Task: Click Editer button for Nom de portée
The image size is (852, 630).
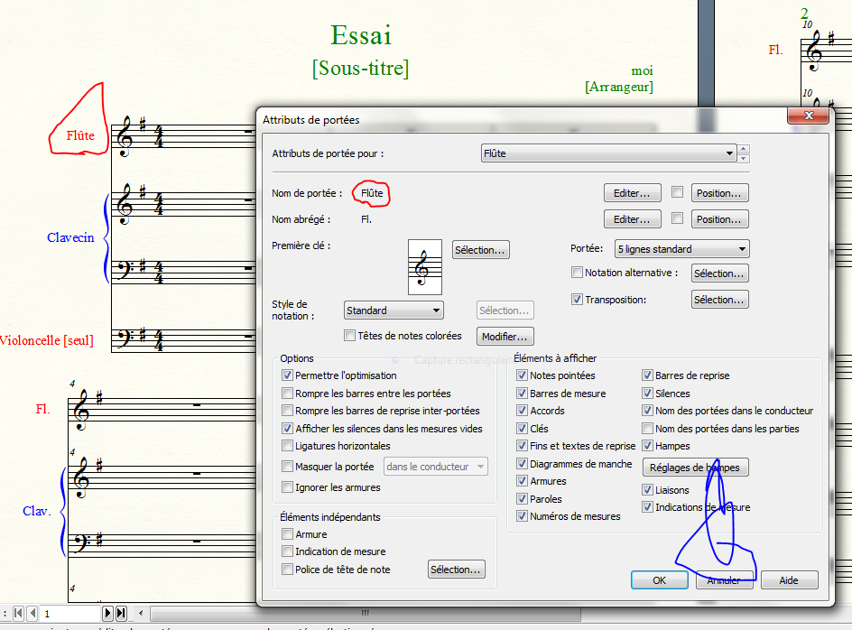Action: tap(632, 193)
